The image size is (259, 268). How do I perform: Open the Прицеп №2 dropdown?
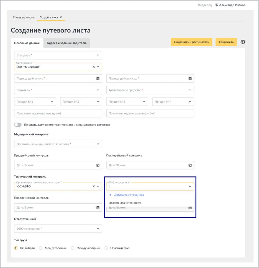(x=81, y=102)
